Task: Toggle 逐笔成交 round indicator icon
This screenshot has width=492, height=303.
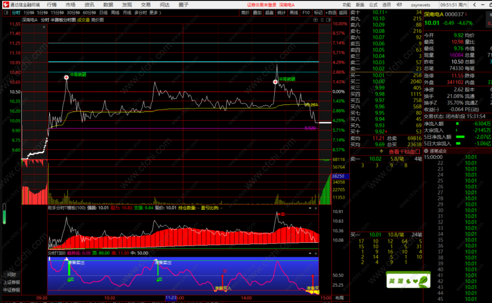Action: point(426,151)
